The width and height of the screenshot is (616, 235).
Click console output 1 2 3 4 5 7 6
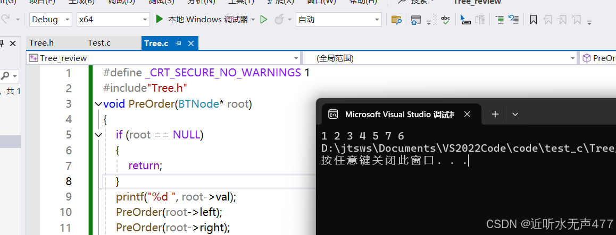pyautogui.click(x=363, y=136)
